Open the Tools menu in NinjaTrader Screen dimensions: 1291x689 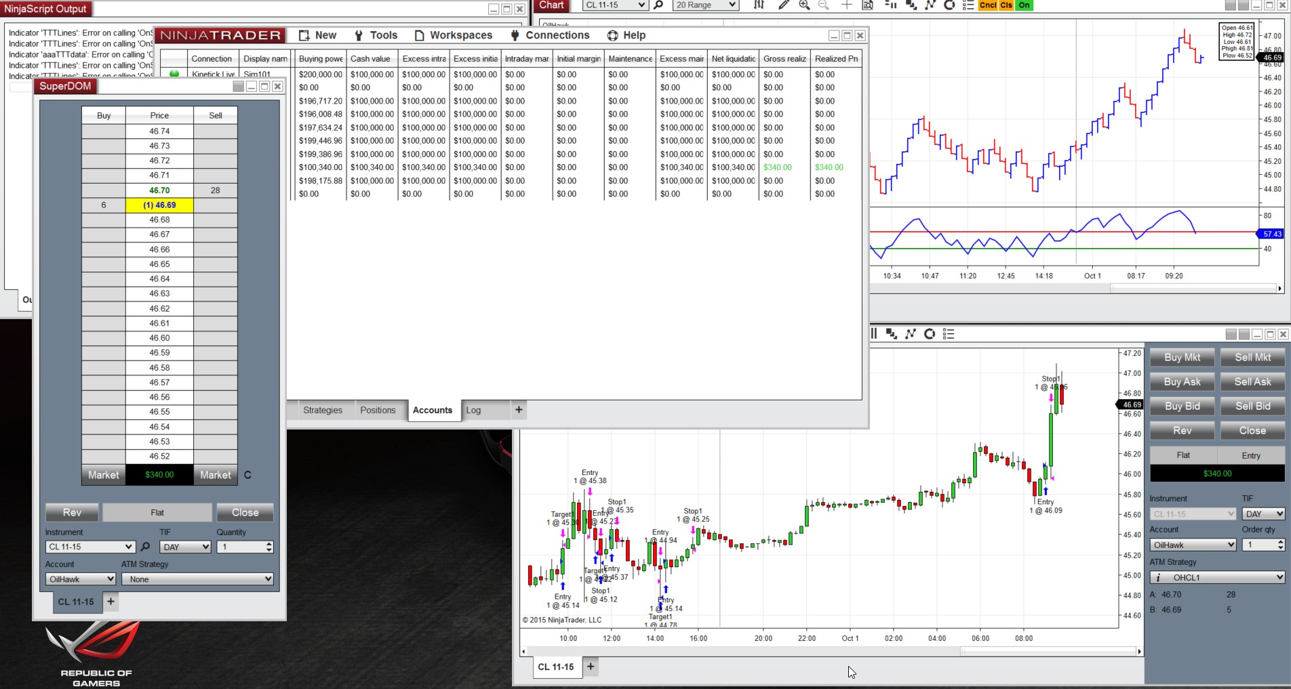click(x=376, y=35)
